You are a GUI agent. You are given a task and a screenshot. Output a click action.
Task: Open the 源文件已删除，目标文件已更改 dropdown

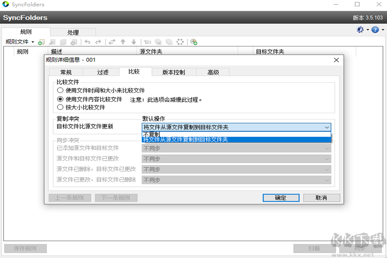[237, 169]
